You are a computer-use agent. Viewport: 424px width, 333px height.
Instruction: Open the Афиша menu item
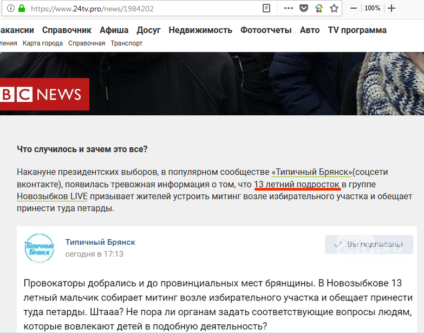(114, 30)
